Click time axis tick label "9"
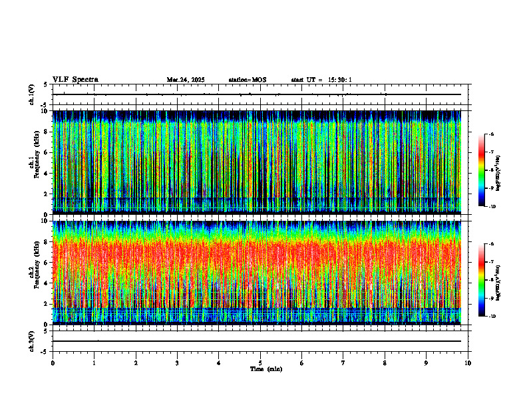This screenshot has height=407, width=527. coord(426,363)
